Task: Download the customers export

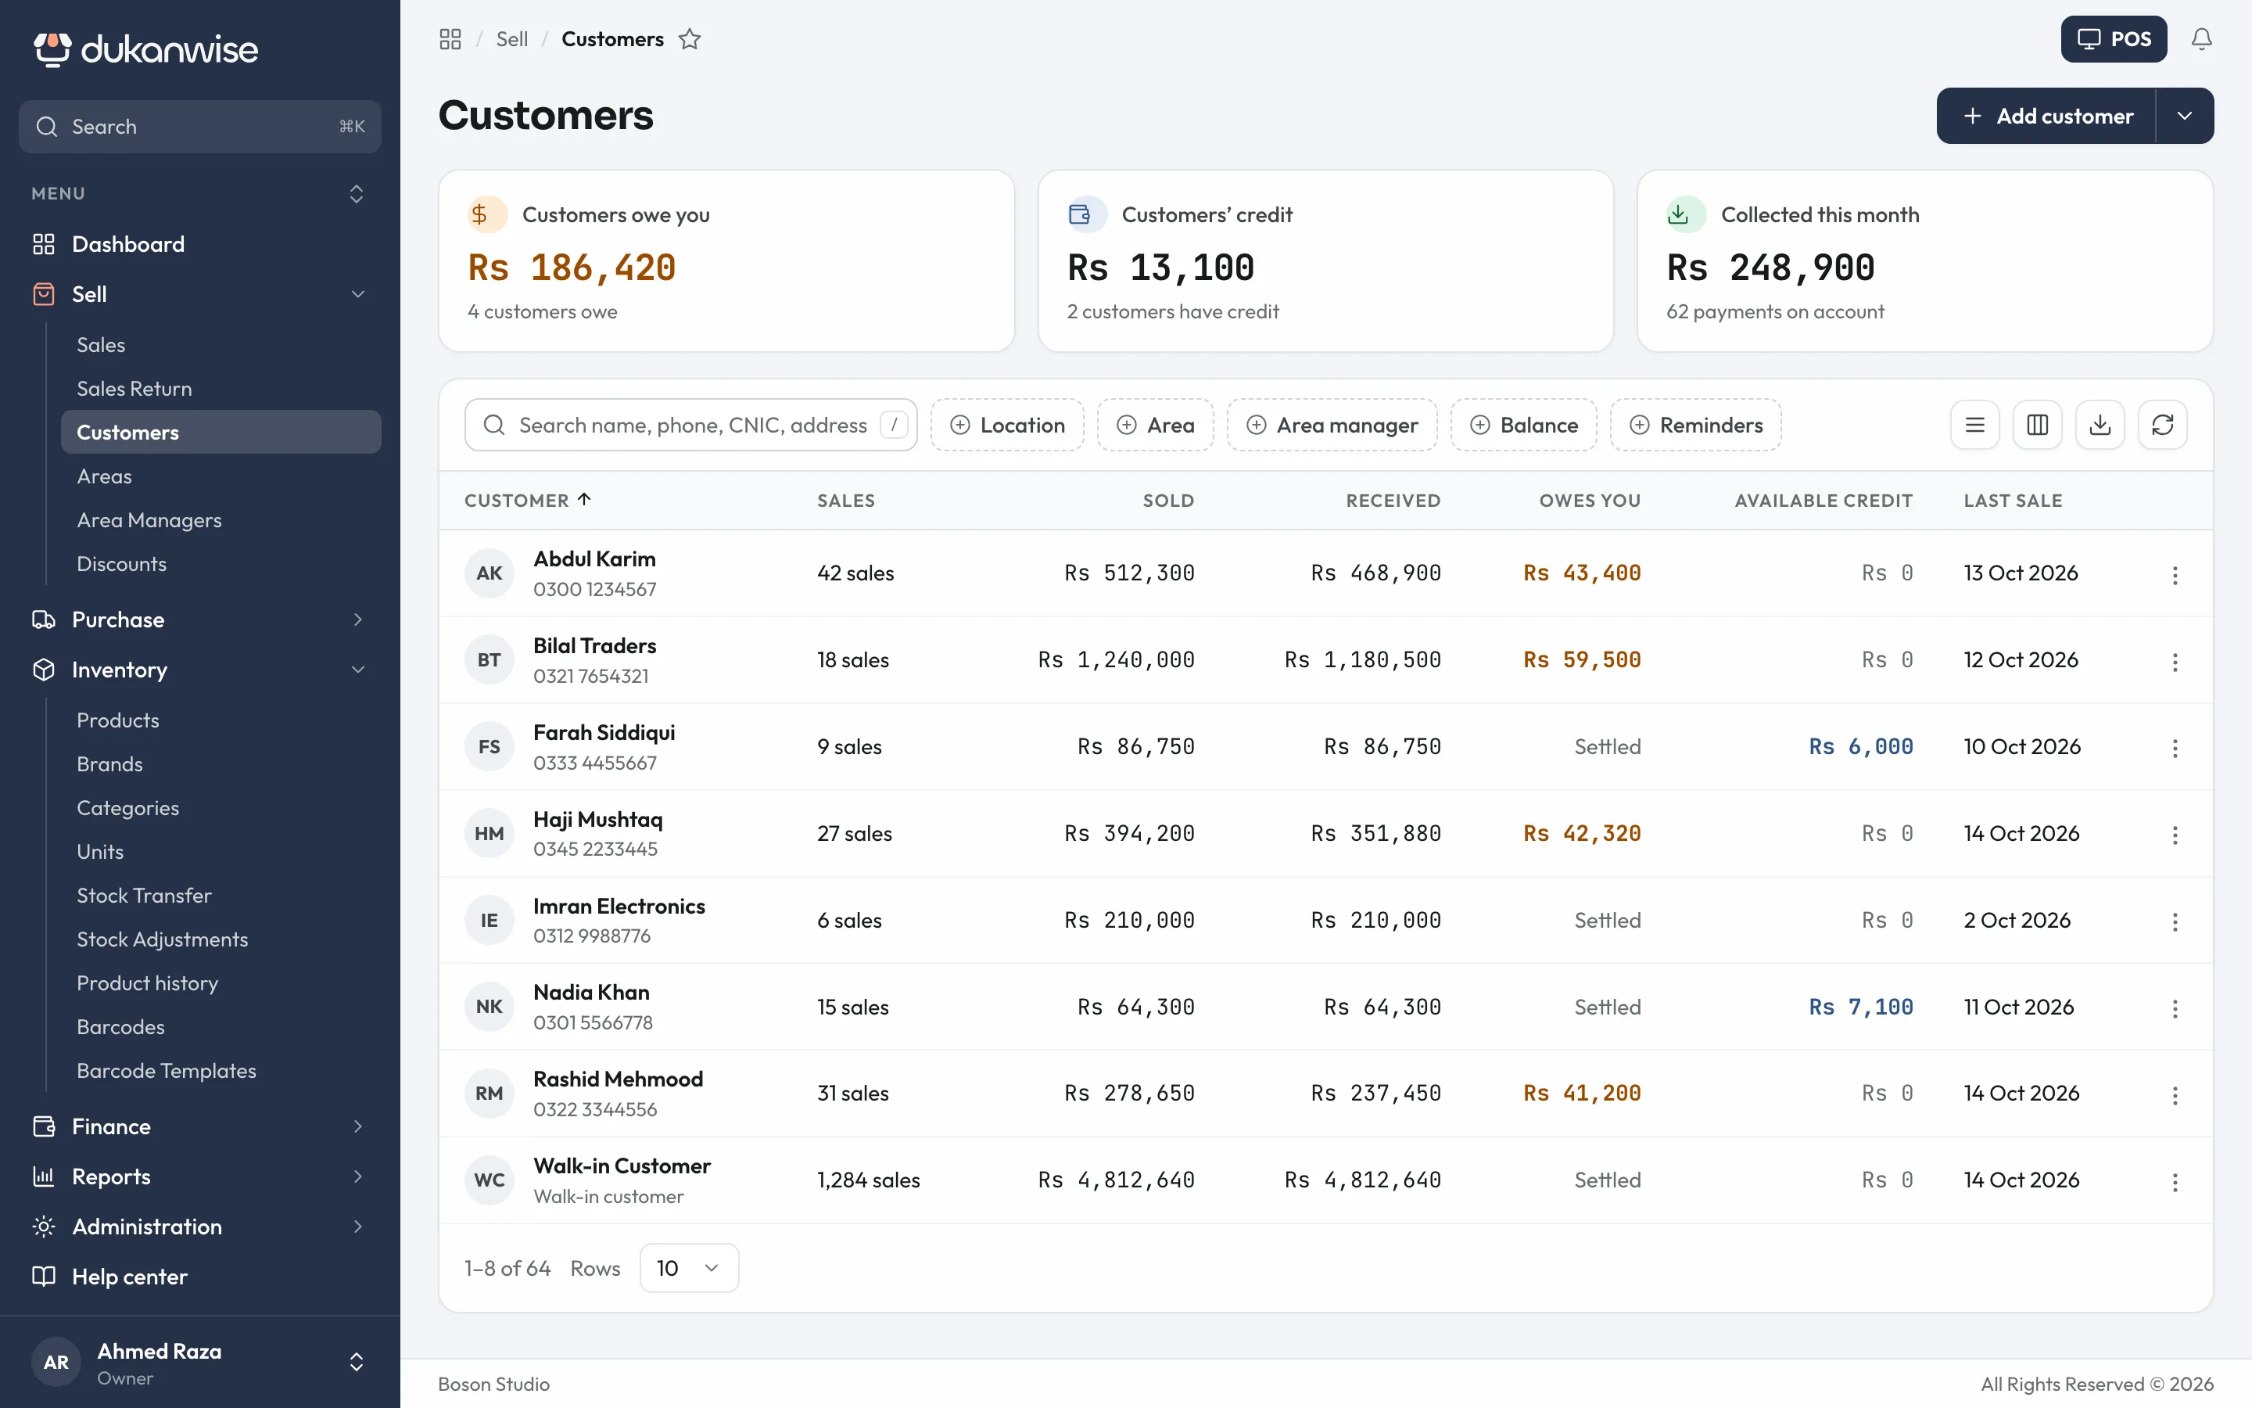Action: coord(2100,425)
